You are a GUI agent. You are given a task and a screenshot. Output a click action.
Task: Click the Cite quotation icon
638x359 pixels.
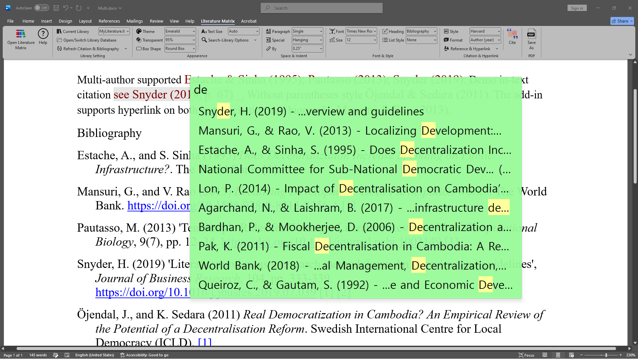click(x=512, y=34)
